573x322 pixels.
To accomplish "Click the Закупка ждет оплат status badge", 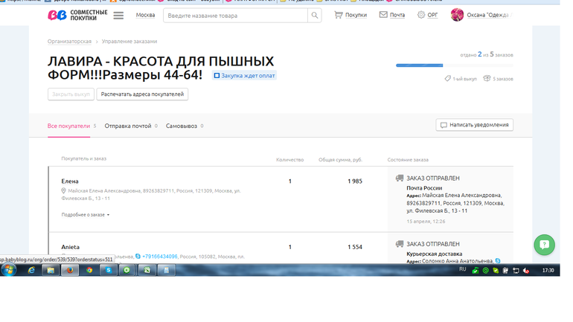I will [x=245, y=76].
